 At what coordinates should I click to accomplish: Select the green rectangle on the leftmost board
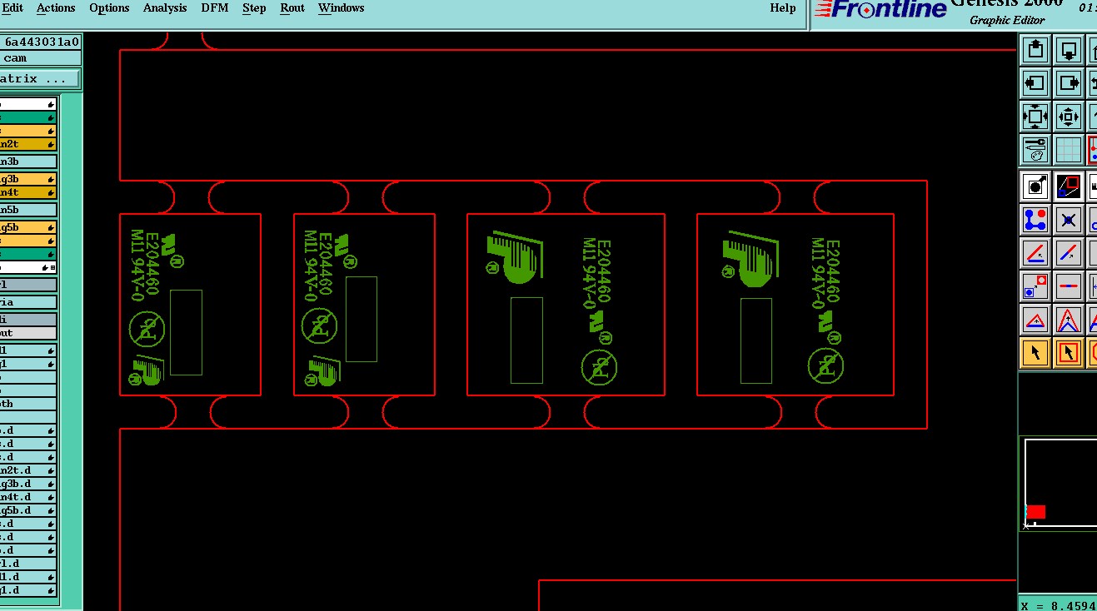click(186, 332)
